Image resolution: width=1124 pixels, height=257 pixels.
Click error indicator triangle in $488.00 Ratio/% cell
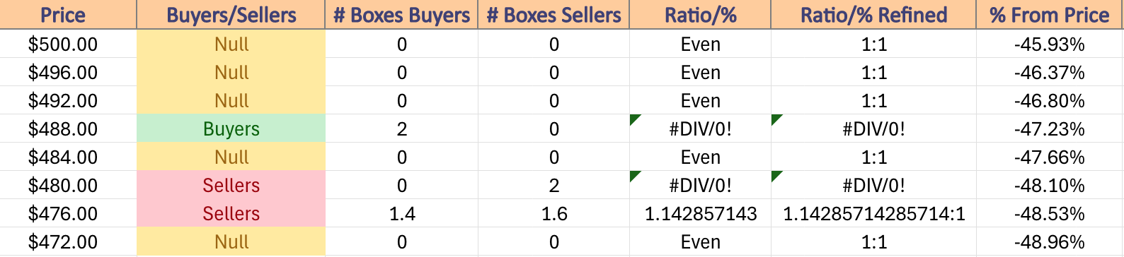click(634, 119)
